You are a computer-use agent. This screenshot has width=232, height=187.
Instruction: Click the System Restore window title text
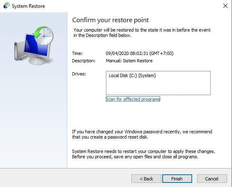pyautogui.click(x=28, y=6)
